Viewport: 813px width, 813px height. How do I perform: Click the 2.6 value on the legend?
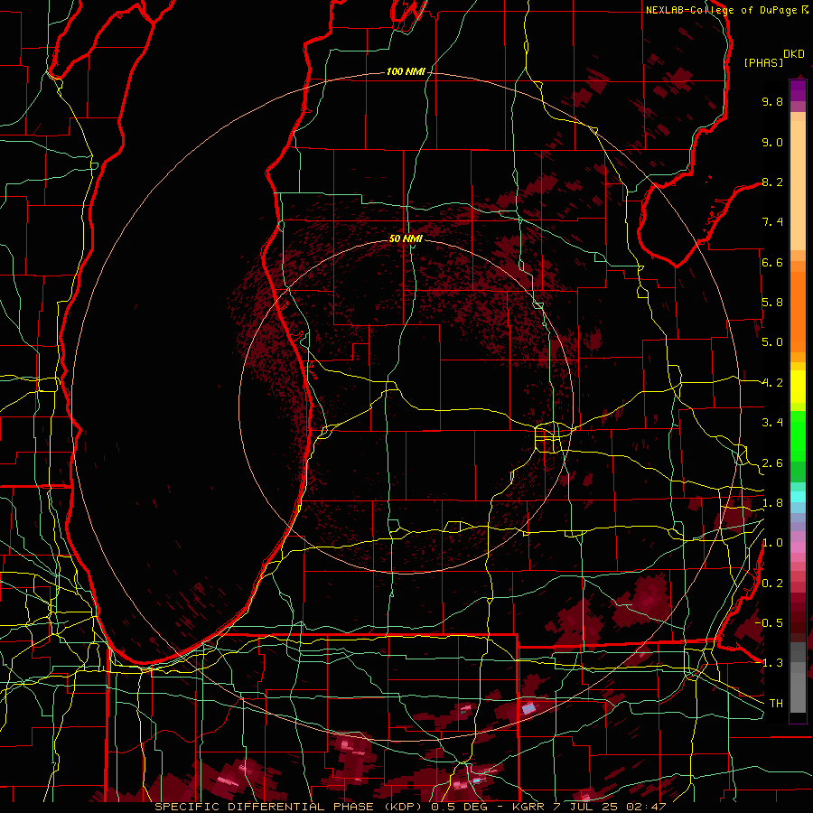tap(772, 463)
